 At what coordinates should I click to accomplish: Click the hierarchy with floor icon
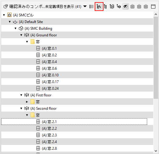click(x=119, y=7)
